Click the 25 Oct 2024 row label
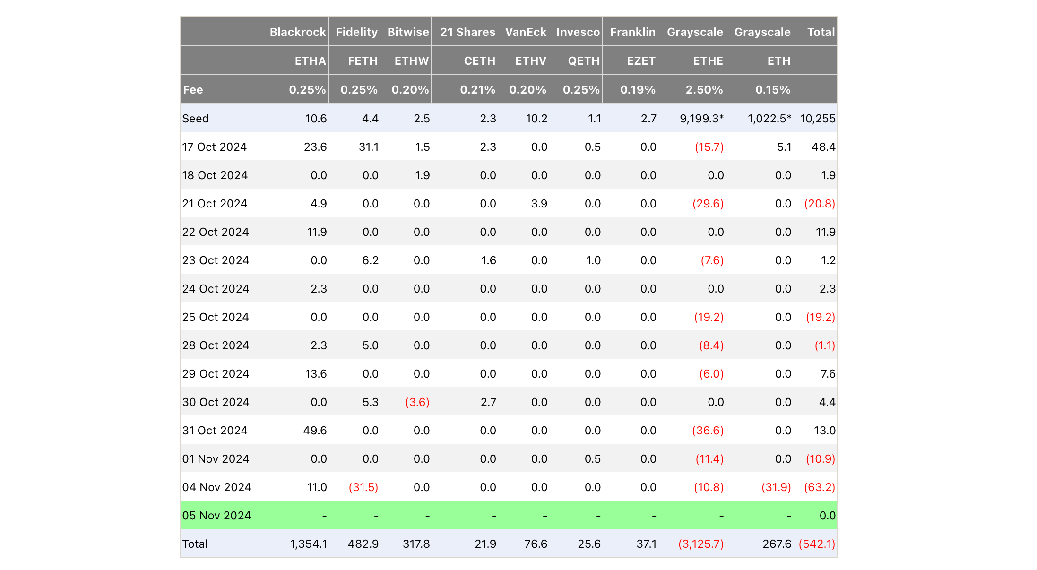 215,317
